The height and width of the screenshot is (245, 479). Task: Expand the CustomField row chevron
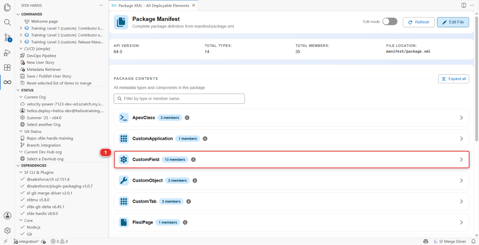pyautogui.click(x=461, y=160)
